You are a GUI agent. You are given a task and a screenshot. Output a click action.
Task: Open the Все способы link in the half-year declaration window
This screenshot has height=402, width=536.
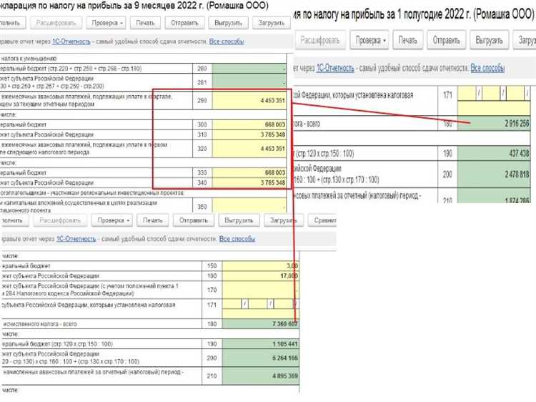(487, 68)
